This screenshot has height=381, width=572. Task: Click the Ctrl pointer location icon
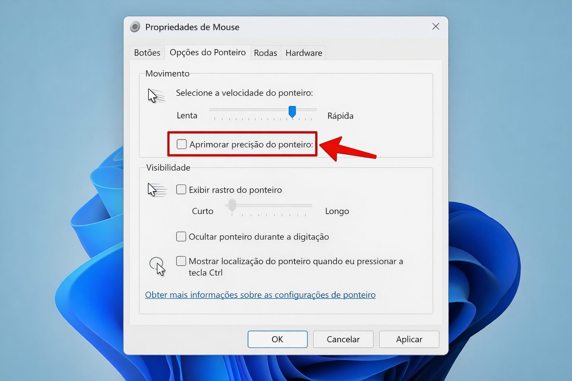point(158,266)
